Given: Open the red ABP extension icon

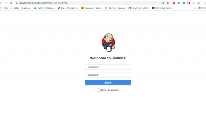Looking at the screenshot, I should click(x=174, y=3).
